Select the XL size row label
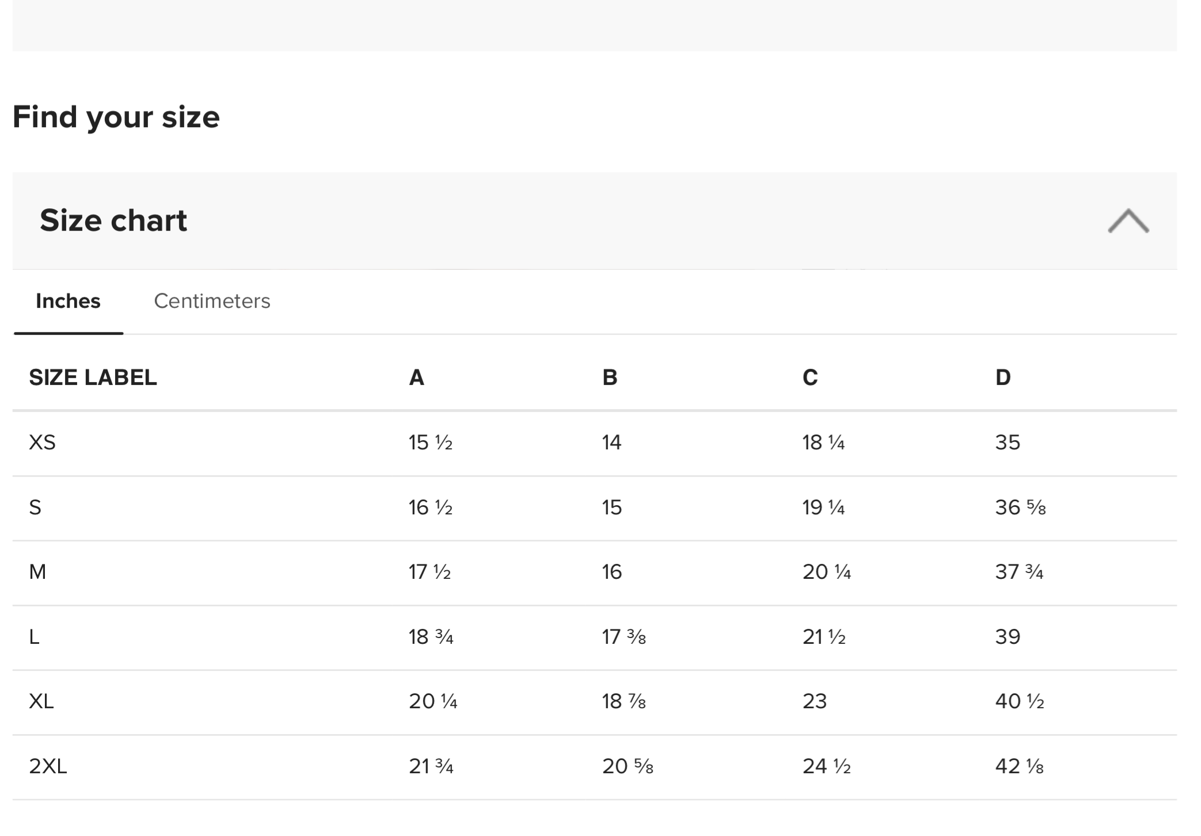The height and width of the screenshot is (836, 1201). (x=41, y=701)
